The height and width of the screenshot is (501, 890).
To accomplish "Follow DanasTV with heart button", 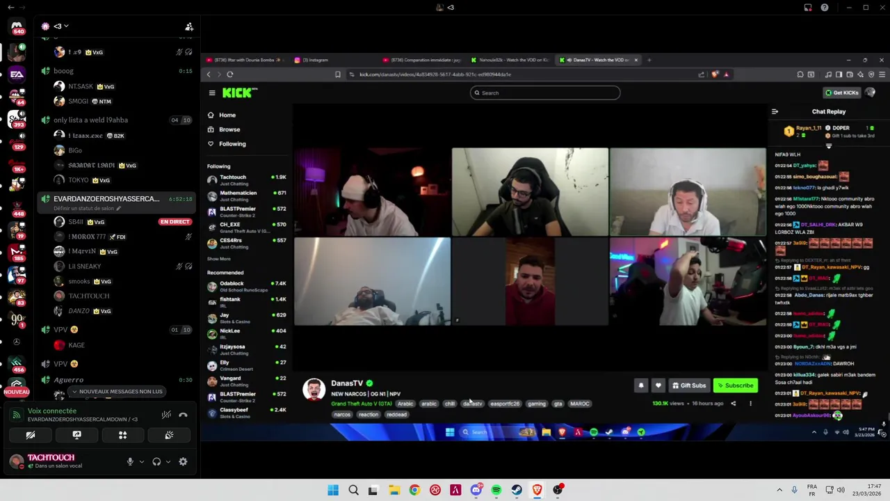I will [x=658, y=385].
